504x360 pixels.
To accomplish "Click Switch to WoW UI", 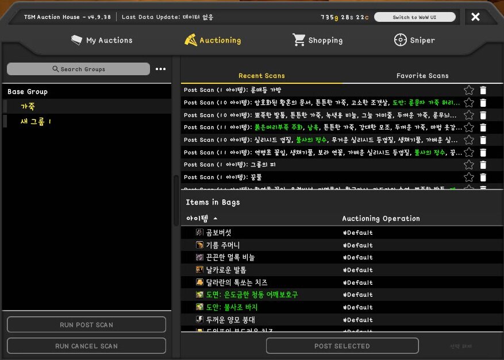I will point(415,17).
